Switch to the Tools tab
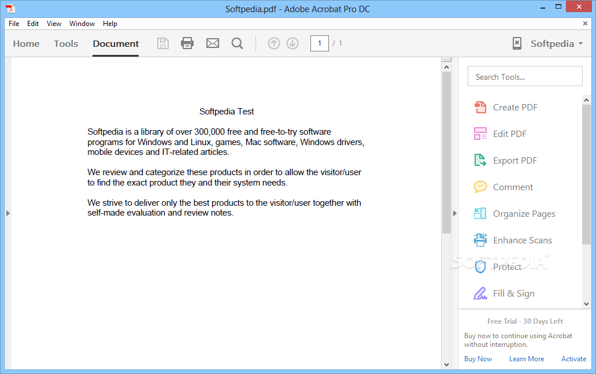596x374 pixels. click(66, 44)
